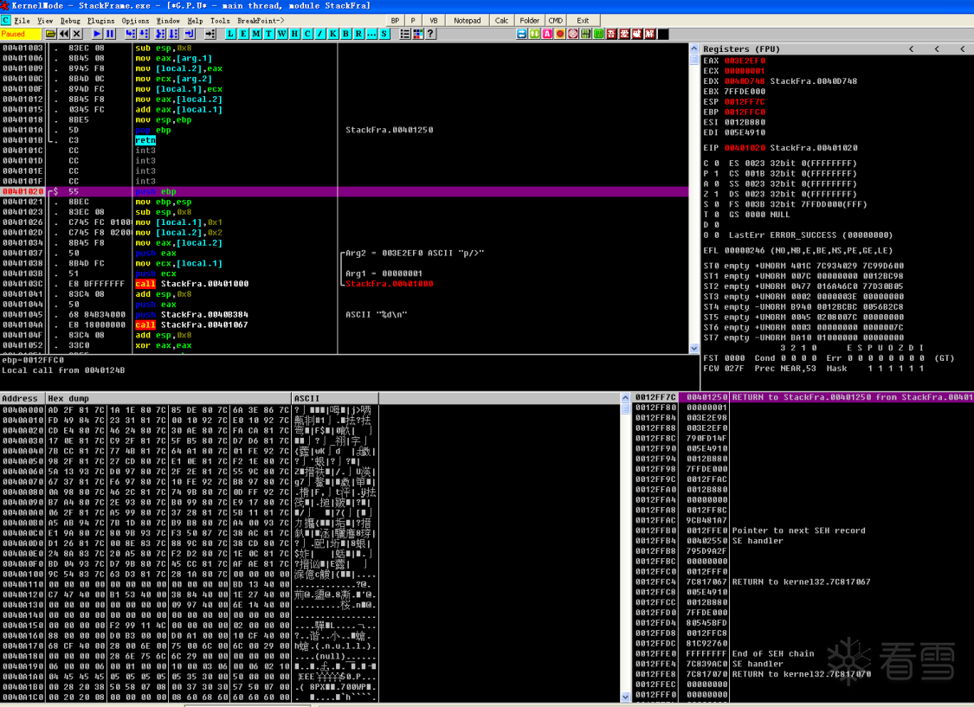This screenshot has height=707, width=974.
Task: Open the Plugins menu
Action: [x=101, y=21]
